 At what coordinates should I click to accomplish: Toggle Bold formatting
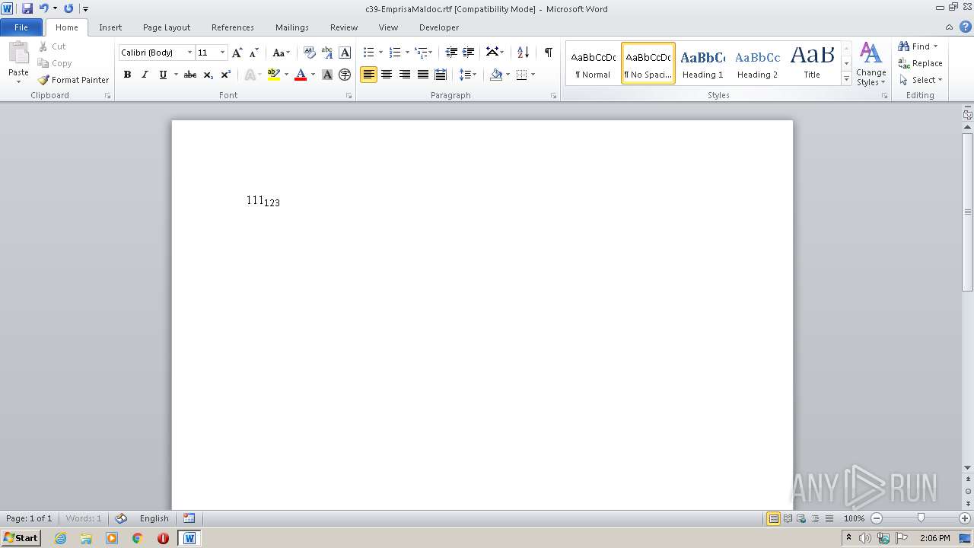(127, 75)
